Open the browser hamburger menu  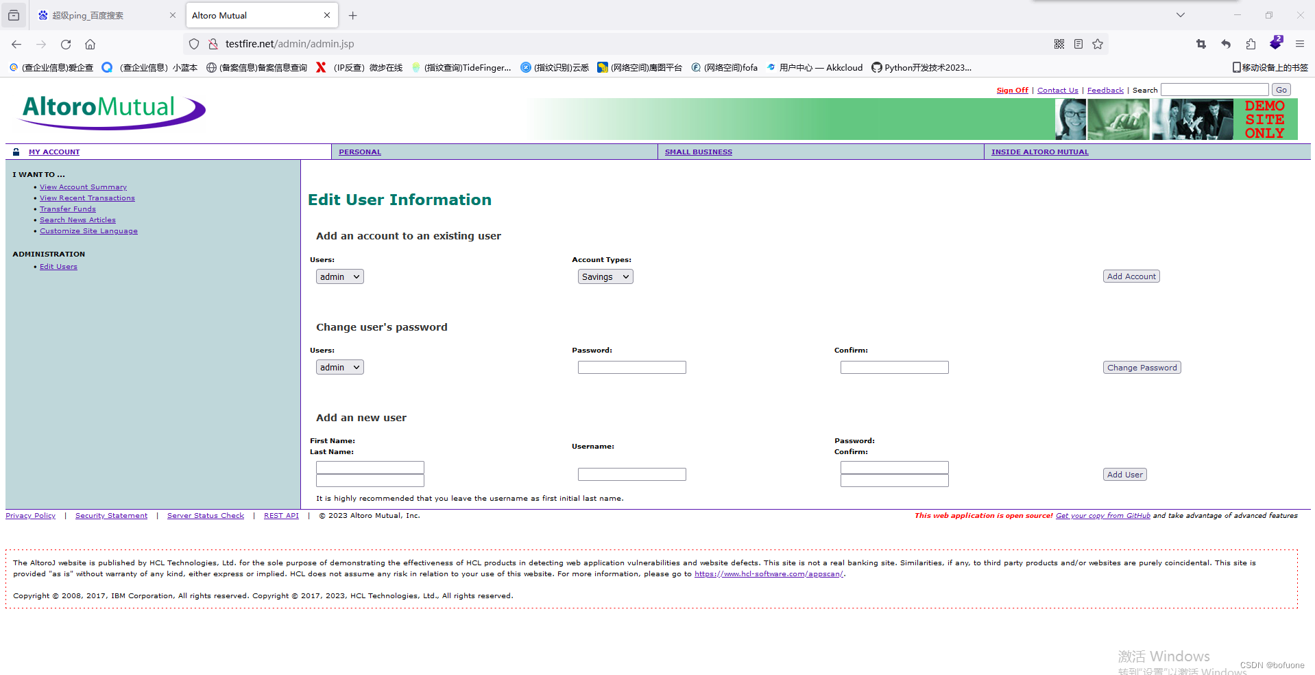[x=1299, y=44]
